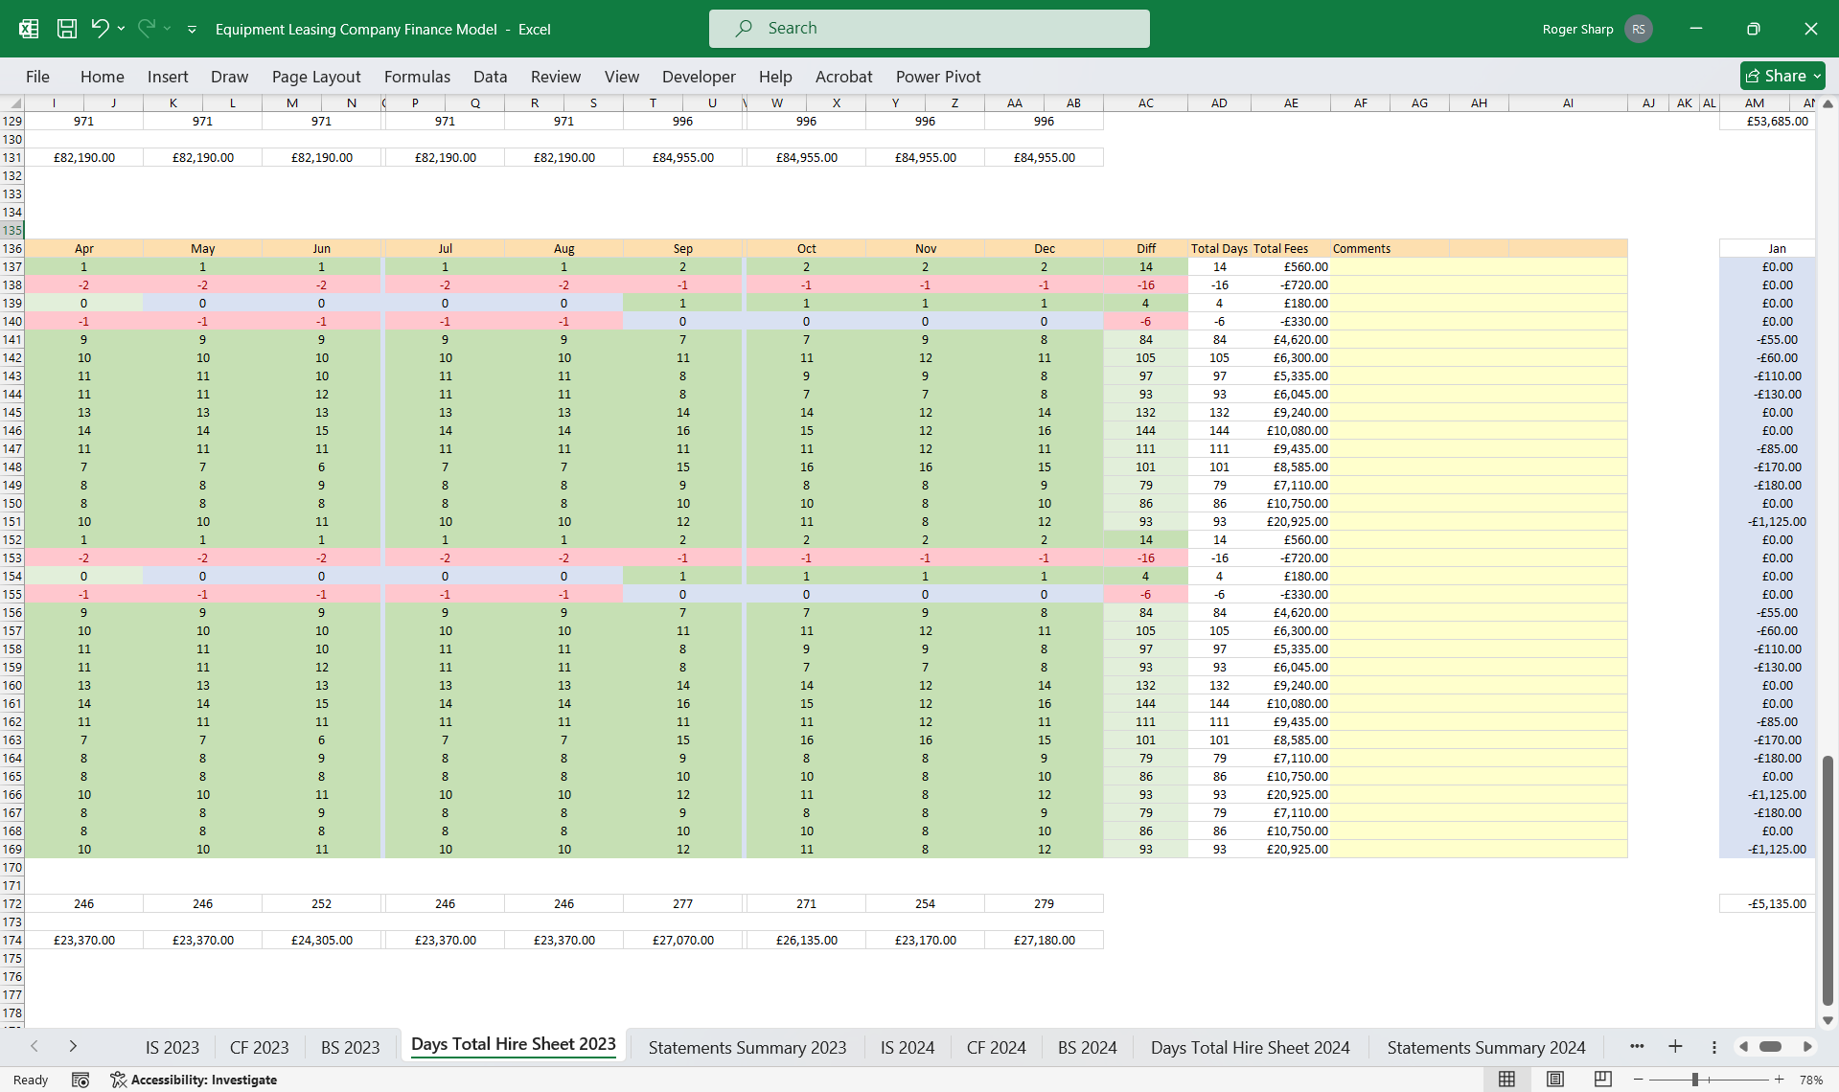Open the Formulas ribbon tab

tap(417, 77)
